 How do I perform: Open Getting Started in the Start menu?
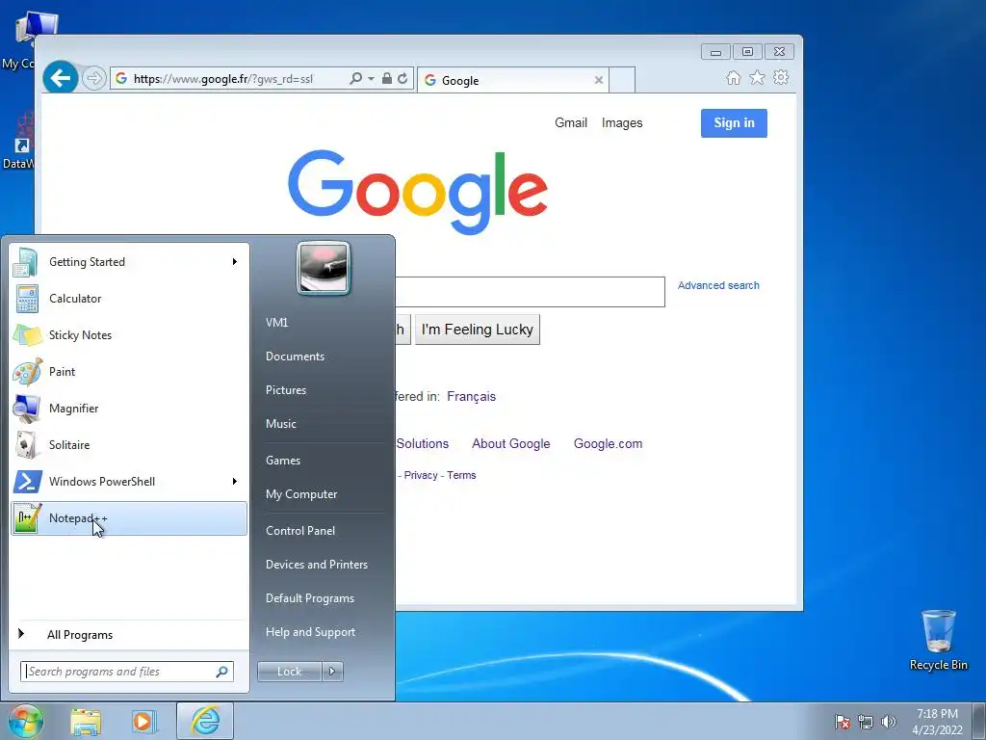129,262
